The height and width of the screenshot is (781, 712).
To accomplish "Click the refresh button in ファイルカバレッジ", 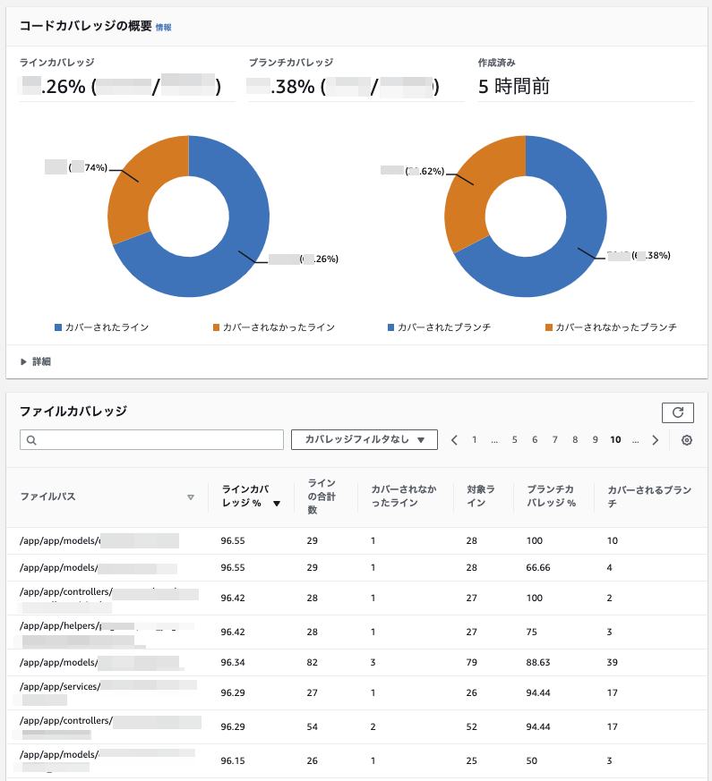I will click(x=677, y=412).
